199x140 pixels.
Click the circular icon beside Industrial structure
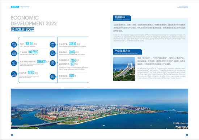14,53
